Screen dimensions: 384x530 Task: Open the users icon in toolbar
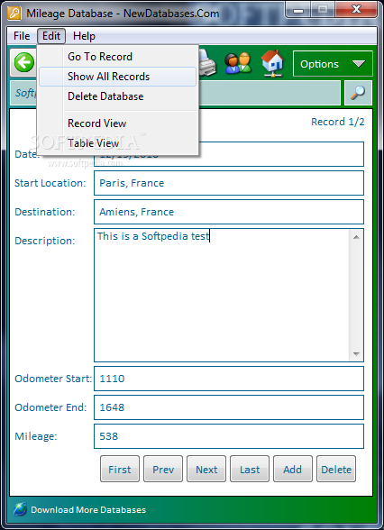click(238, 63)
